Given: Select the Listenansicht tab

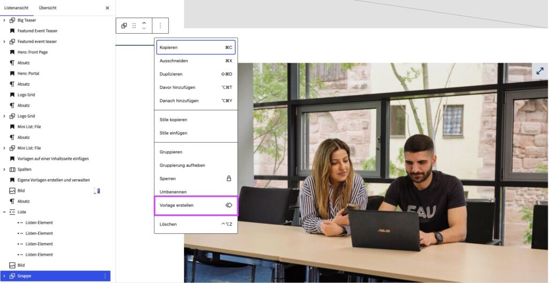Looking at the screenshot, I should point(16,8).
